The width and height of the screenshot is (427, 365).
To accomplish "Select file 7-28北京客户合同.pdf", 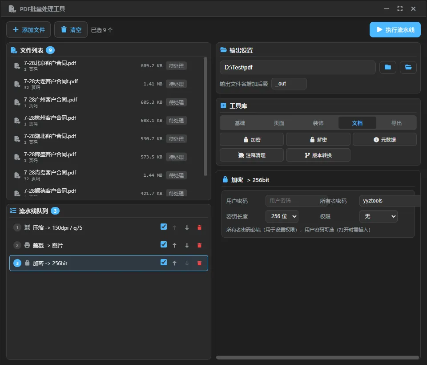I will pos(106,66).
